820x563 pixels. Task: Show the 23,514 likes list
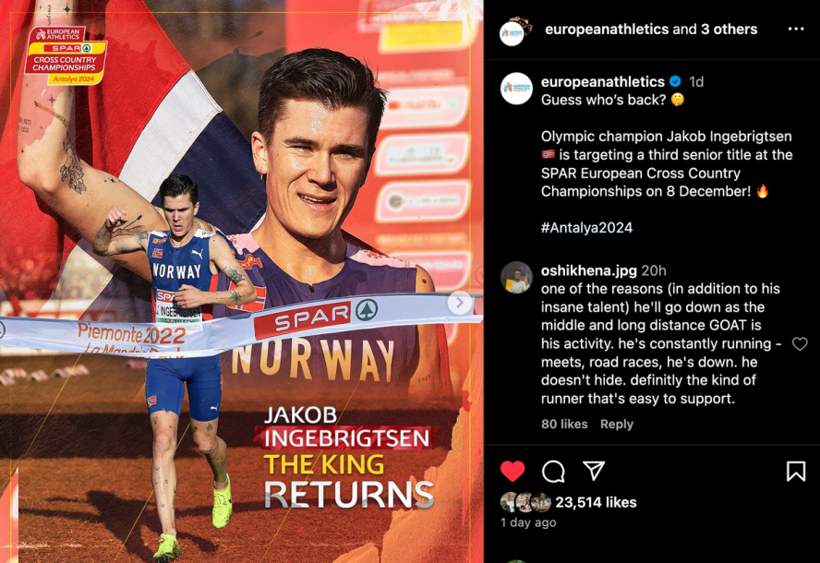[x=596, y=502]
